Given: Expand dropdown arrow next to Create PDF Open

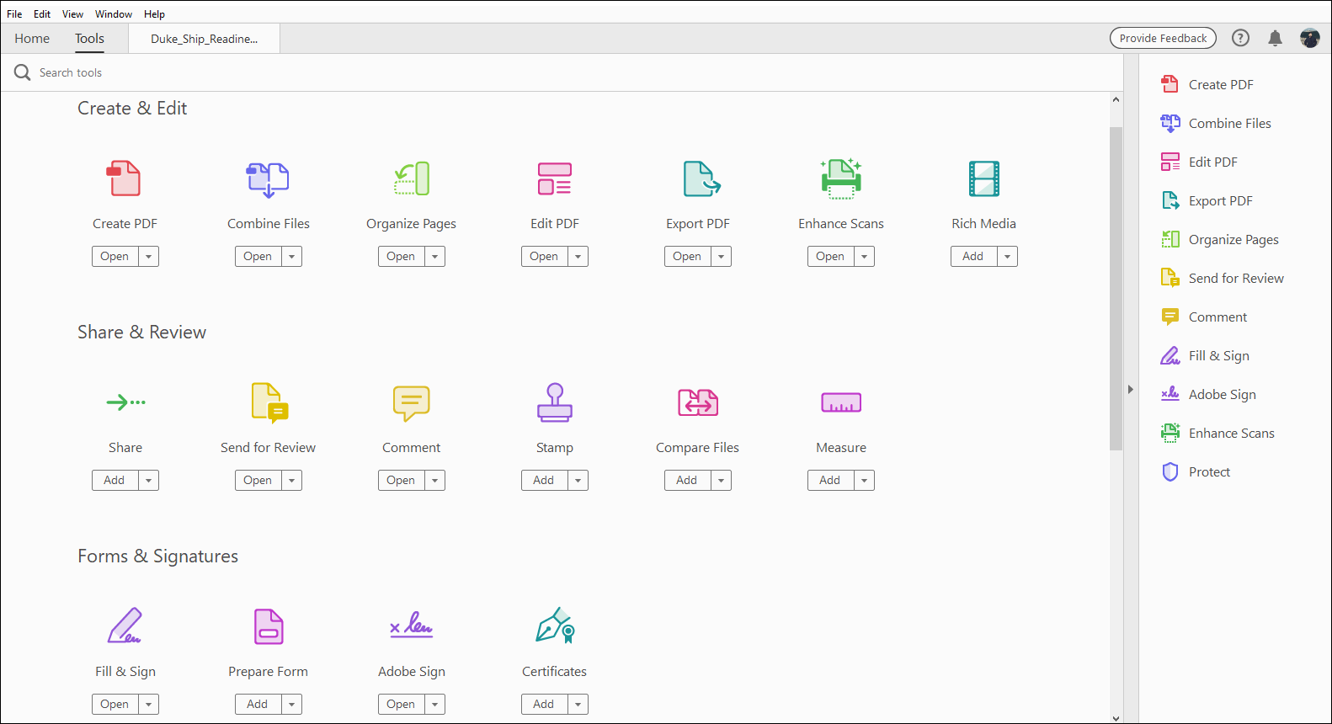Looking at the screenshot, I should coord(148,257).
